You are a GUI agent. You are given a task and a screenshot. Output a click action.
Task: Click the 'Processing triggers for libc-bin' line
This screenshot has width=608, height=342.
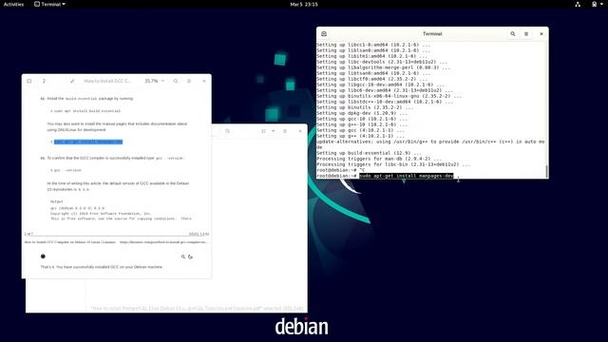393,164
